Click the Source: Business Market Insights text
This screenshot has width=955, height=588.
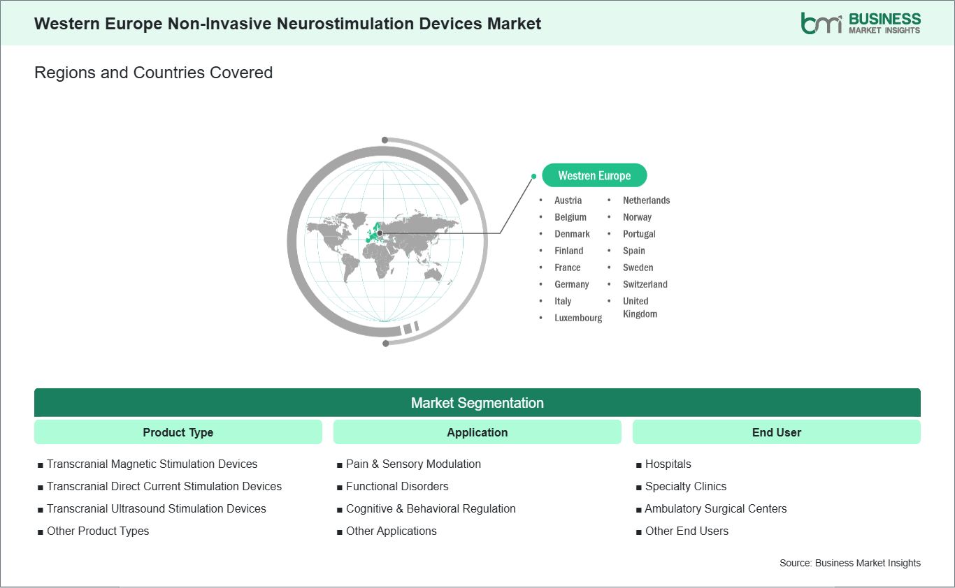pyautogui.click(x=850, y=563)
